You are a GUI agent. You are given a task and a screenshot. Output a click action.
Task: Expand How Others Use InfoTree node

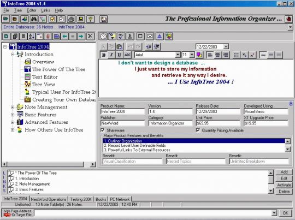(x=13, y=130)
